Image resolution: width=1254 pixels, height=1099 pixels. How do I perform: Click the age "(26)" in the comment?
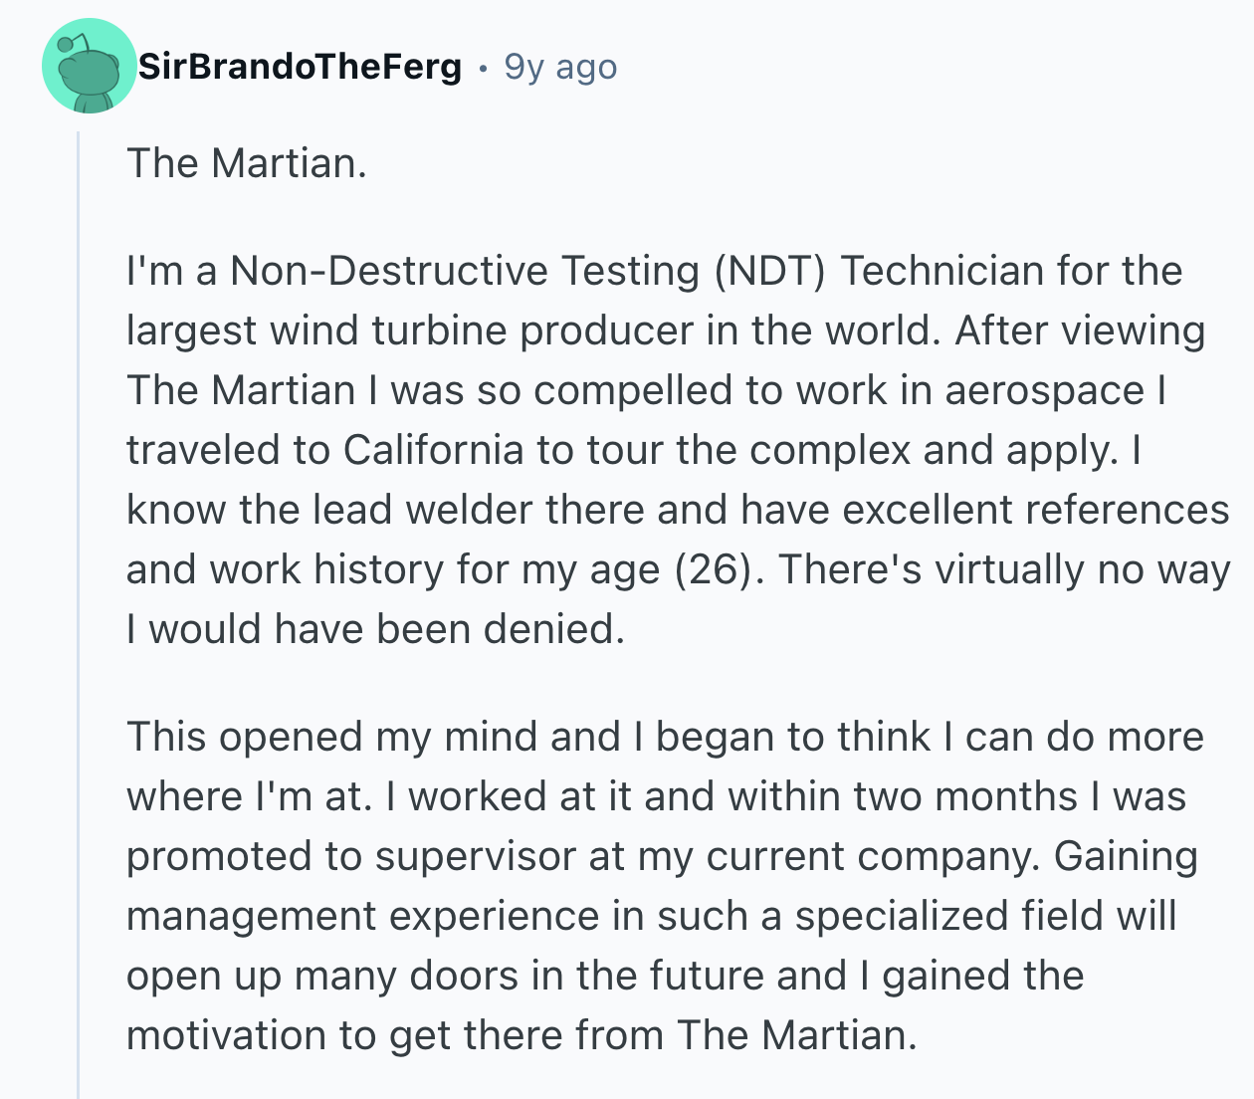(x=711, y=569)
